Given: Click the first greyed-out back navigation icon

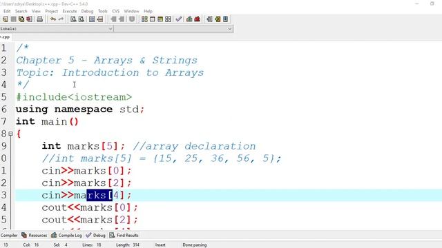Looking at the screenshot, I should pos(113,19).
